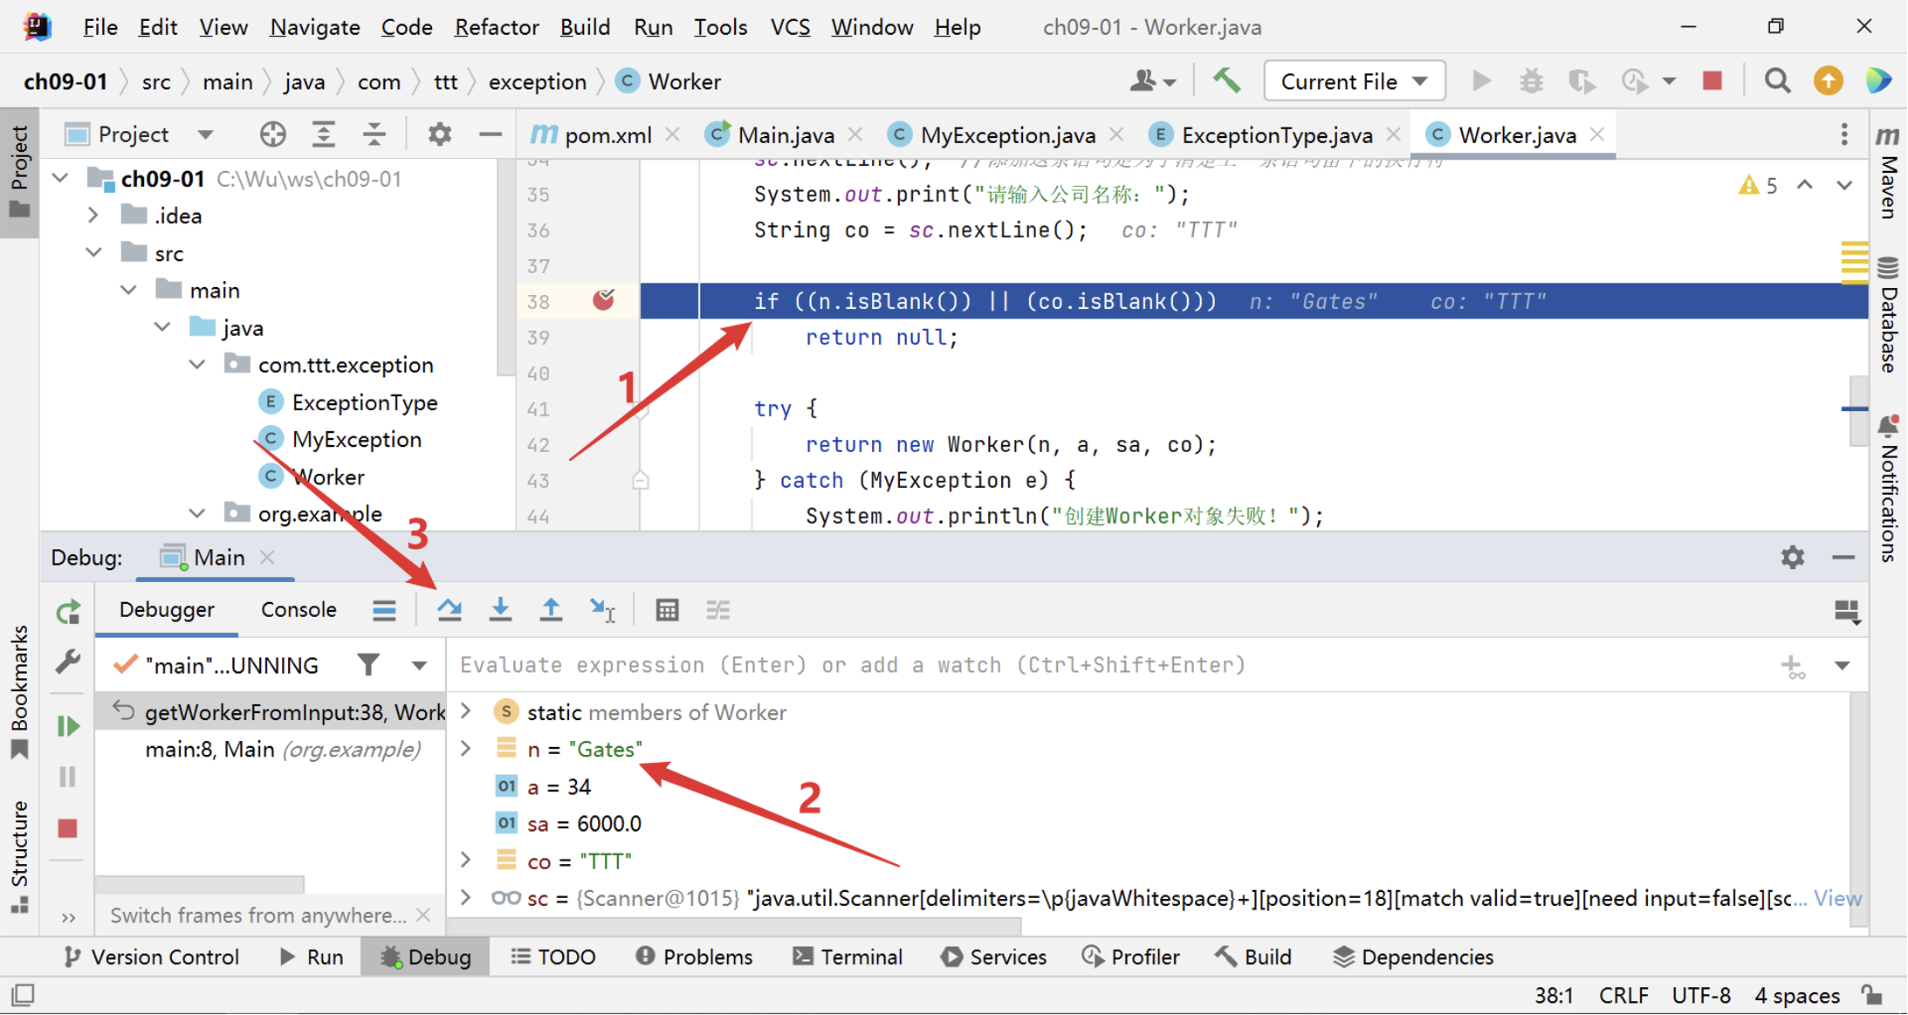This screenshot has width=1908, height=1015.
Task: Click the Search Everywhere magnifier icon
Action: pos(1777,81)
